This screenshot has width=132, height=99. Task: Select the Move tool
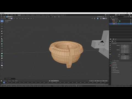click(2, 26)
